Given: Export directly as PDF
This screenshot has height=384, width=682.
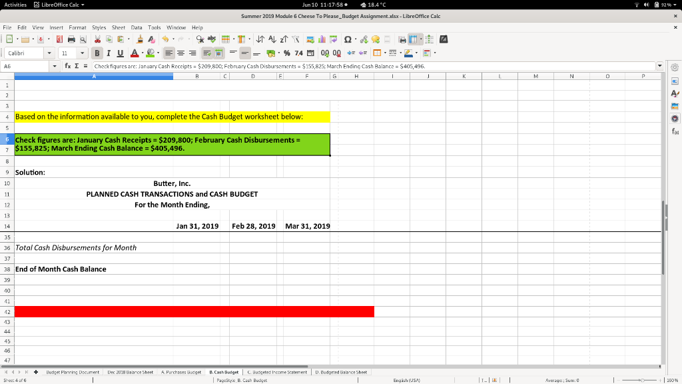Looking at the screenshot, I should [59, 39].
